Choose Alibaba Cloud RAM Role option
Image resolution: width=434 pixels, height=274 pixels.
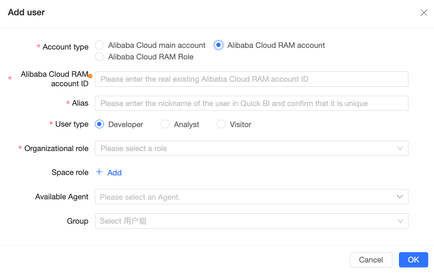[99, 57]
